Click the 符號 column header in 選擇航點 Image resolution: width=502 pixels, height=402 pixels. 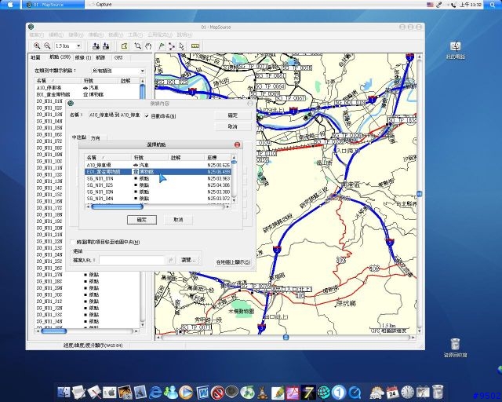150,158
